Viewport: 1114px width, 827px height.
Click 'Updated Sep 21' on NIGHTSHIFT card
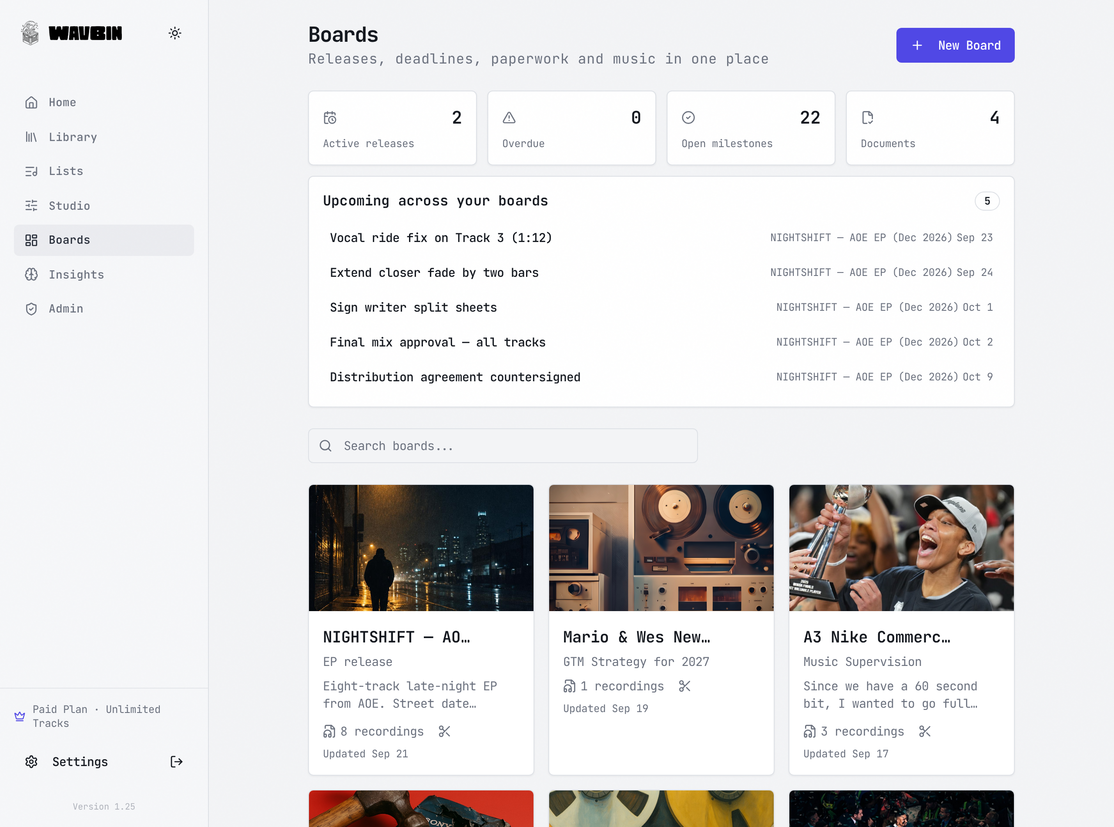pos(366,754)
